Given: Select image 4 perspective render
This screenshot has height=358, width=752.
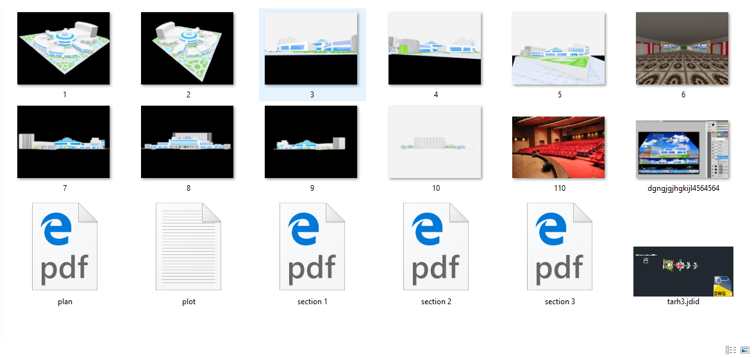Looking at the screenshot, I should [x=435, y=48].
